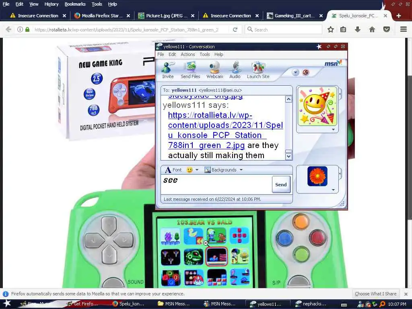
Task: Click the keyboard icon in system tray
Action: pyautogui.click(x=344, y=305)
